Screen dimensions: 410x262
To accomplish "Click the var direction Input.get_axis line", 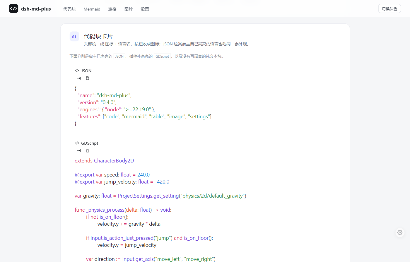I will pyautogui.click(x=151, y=259).
